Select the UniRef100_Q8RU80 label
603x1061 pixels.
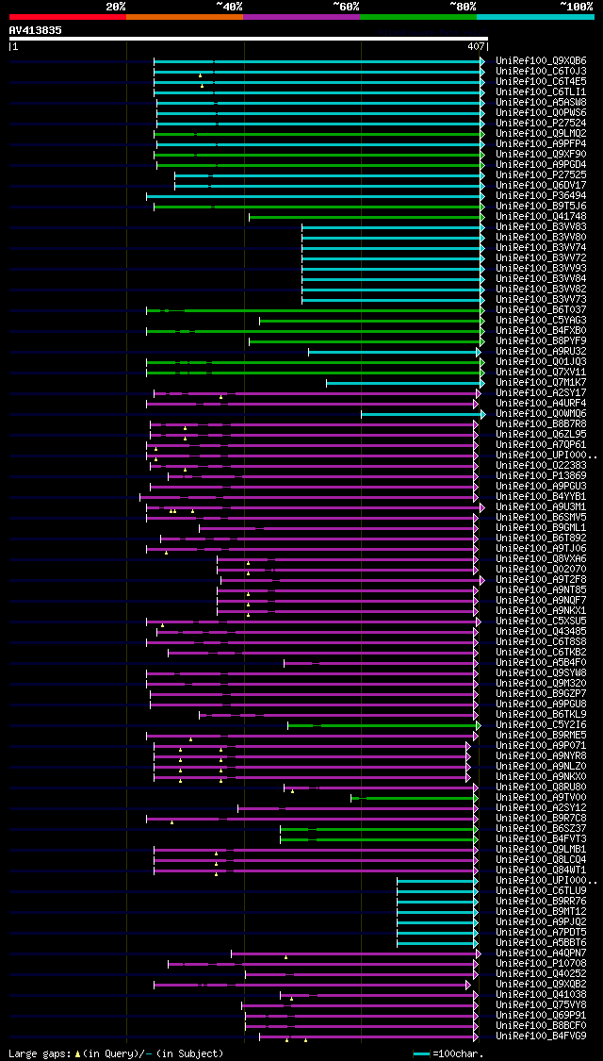click(x=541, y=787)
